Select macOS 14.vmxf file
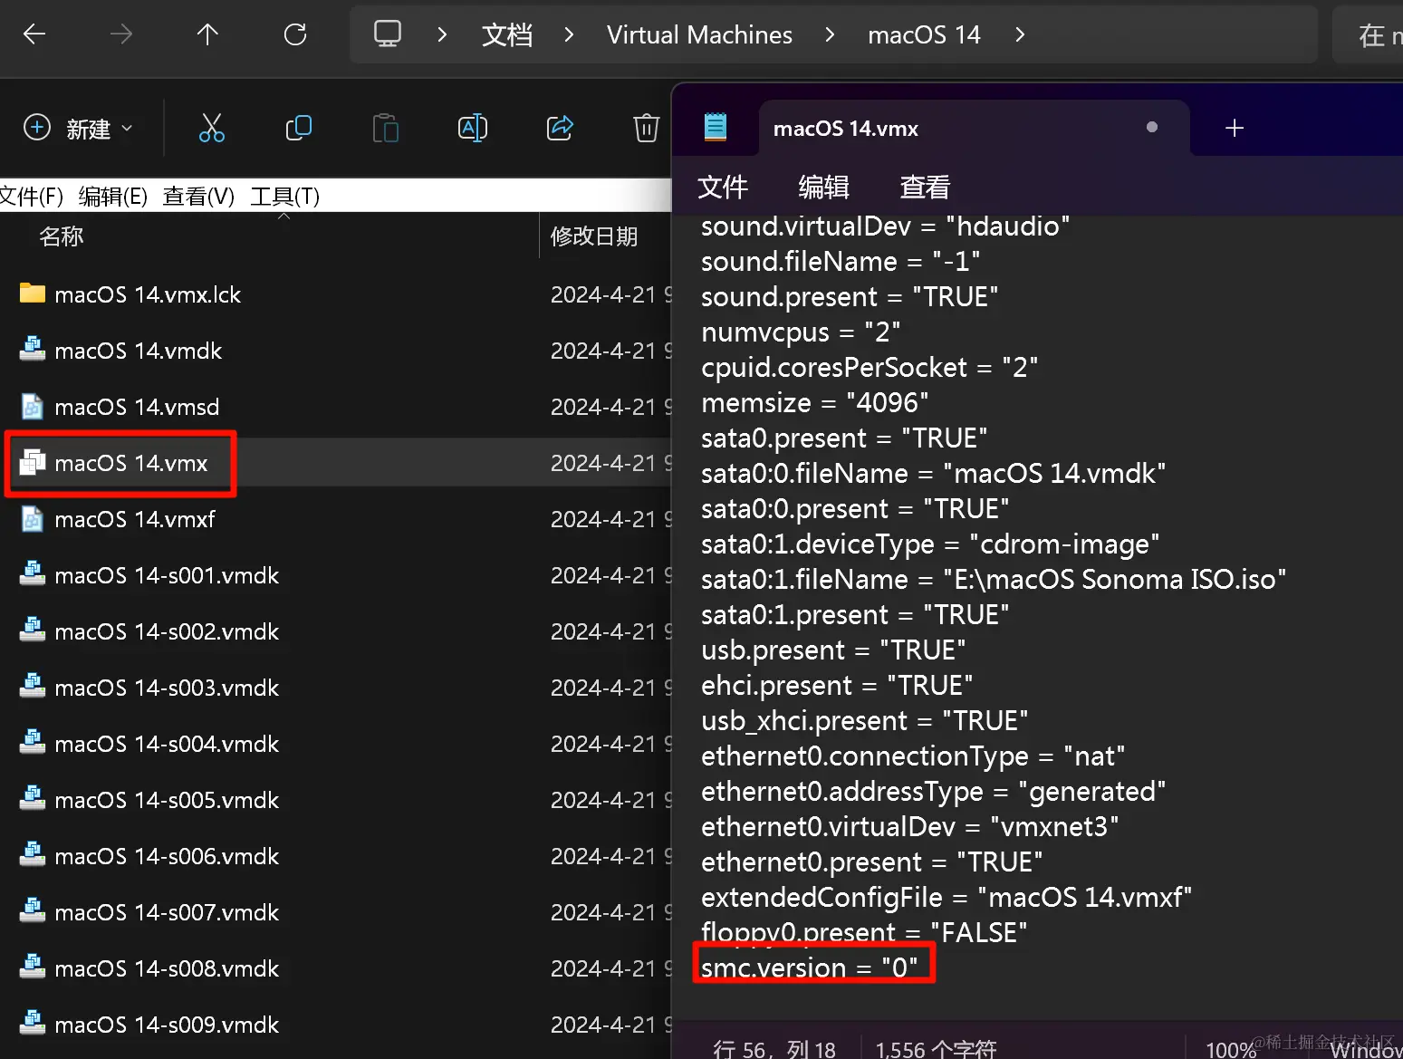This screenshot has width=1403, height=1059. (134, 519)
